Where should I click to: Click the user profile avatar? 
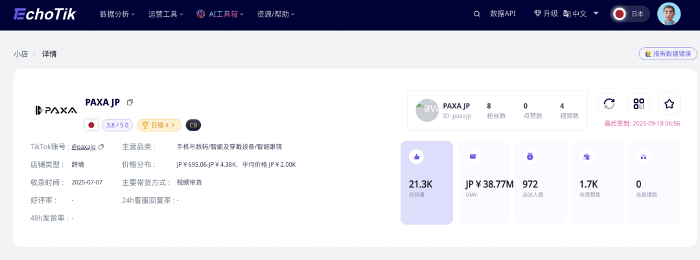pos(669,14)
